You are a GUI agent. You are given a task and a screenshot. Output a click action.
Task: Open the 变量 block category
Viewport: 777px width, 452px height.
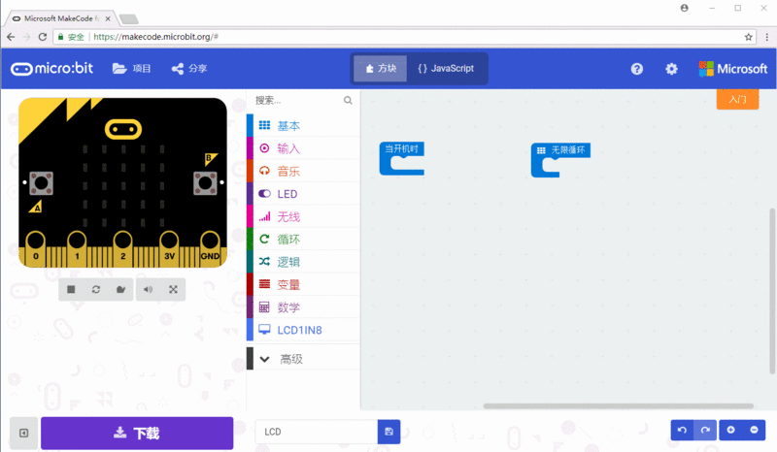[x=303, y=284]
